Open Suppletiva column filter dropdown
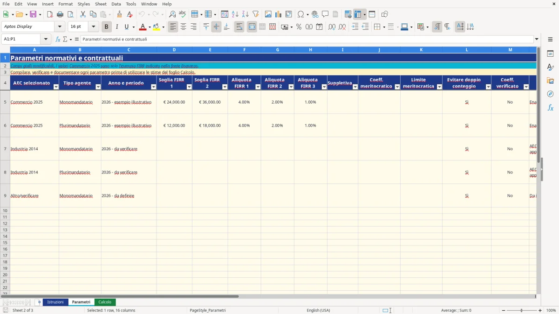The image size is (559, 314). (355, 87)
